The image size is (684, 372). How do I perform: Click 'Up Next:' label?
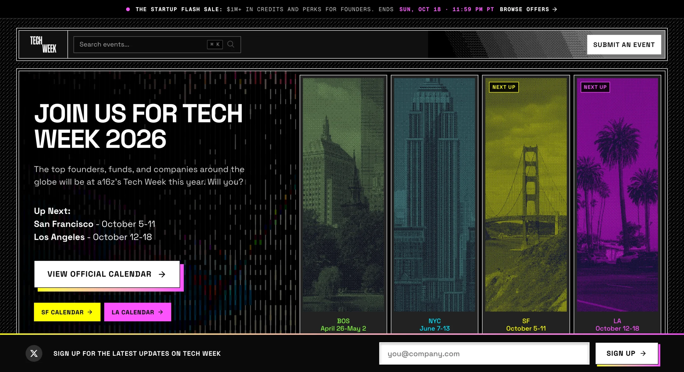(x=52, y=211)
